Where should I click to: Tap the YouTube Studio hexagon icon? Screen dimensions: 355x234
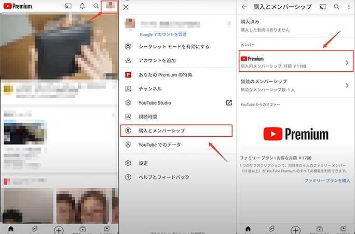pyautogui.click(x=128, y=103)
